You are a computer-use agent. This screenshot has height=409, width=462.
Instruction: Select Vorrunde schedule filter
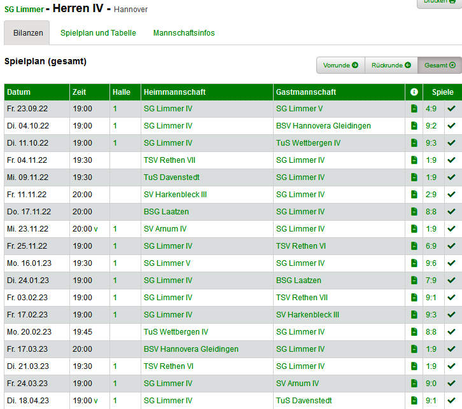[x=340, y=66]
